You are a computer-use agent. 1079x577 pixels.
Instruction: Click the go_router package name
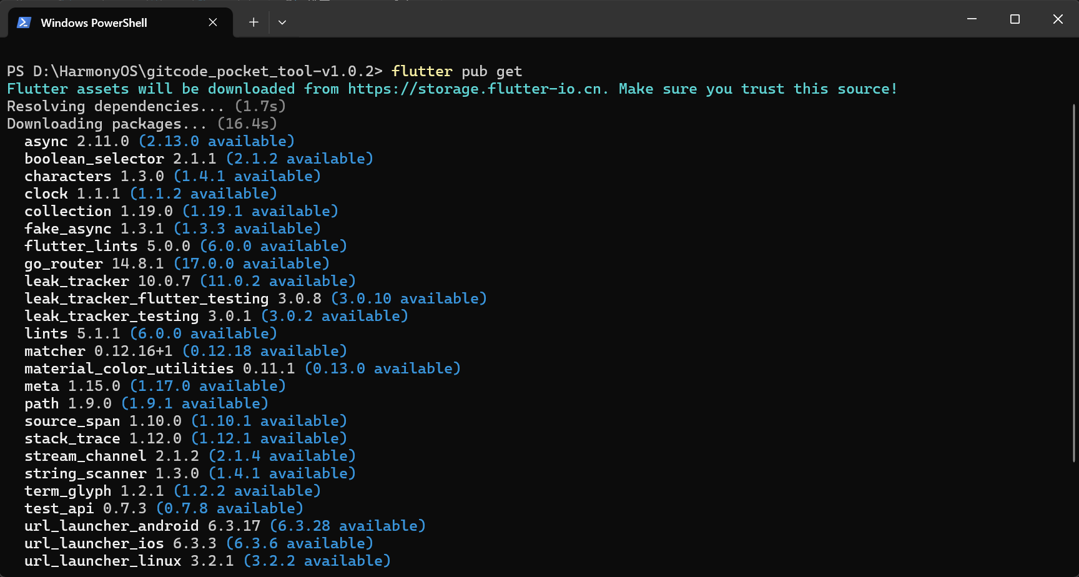tap(63, 264)
